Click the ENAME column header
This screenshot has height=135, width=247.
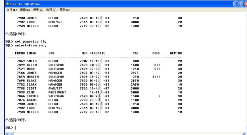32,53
